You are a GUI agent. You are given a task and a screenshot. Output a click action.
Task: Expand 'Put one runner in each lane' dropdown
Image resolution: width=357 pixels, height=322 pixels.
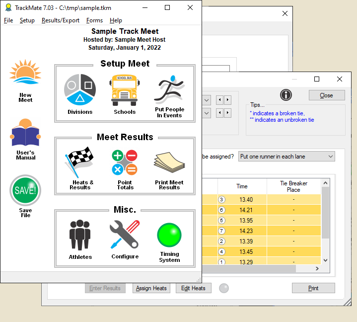pos(286,157)
